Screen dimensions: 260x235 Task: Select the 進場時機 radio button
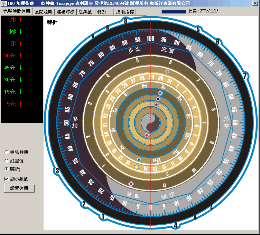[7, 152]
